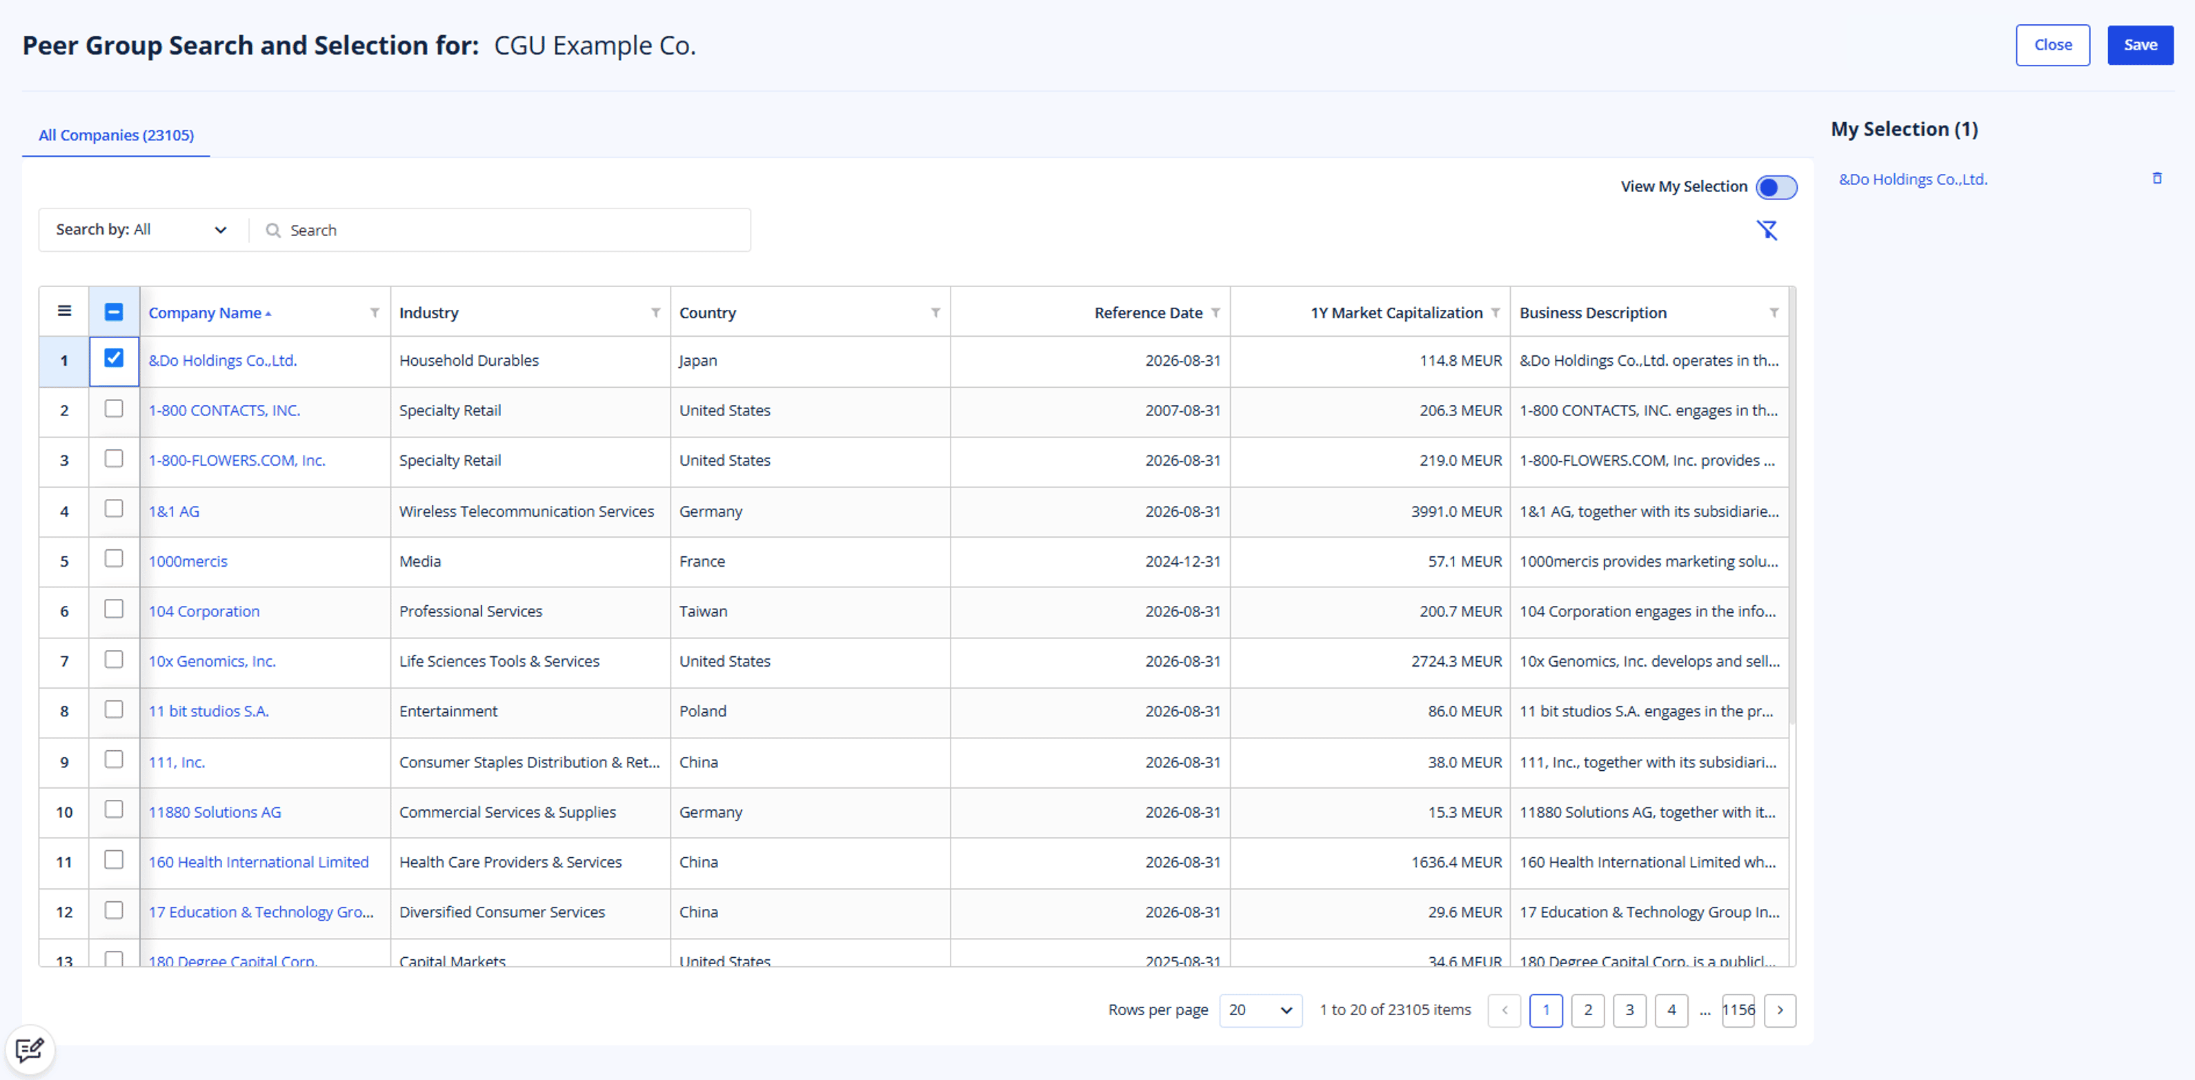Open the 1&1 AG company link

174,511
